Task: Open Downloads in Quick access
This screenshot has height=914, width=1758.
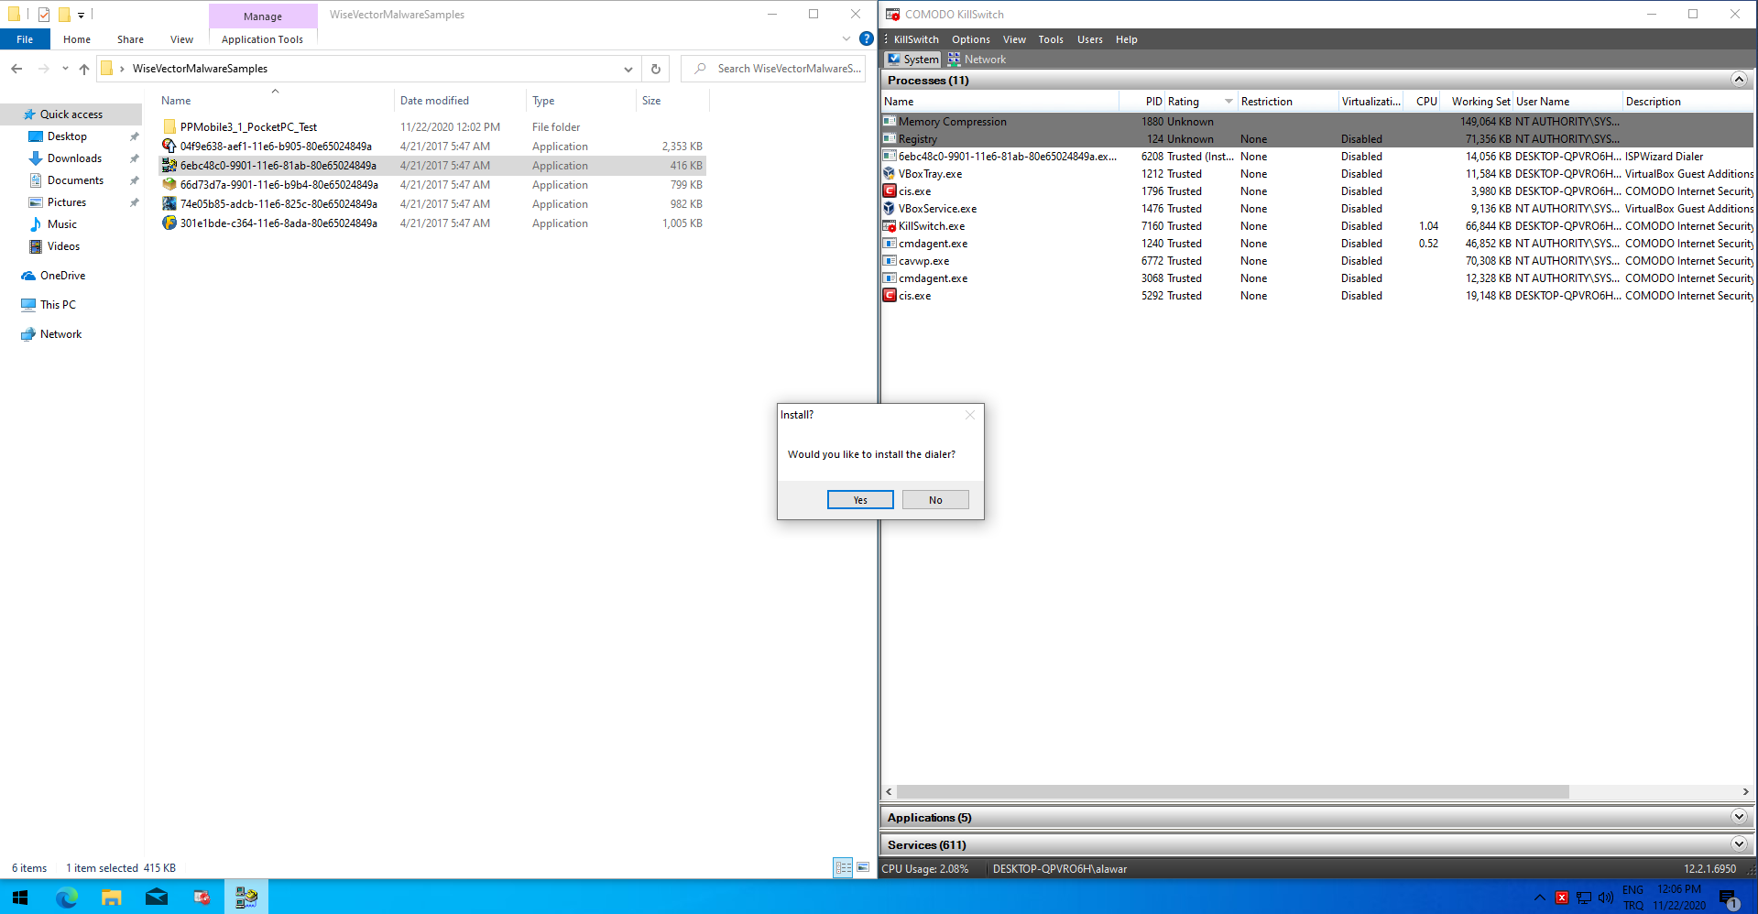Action: (74, 158)
